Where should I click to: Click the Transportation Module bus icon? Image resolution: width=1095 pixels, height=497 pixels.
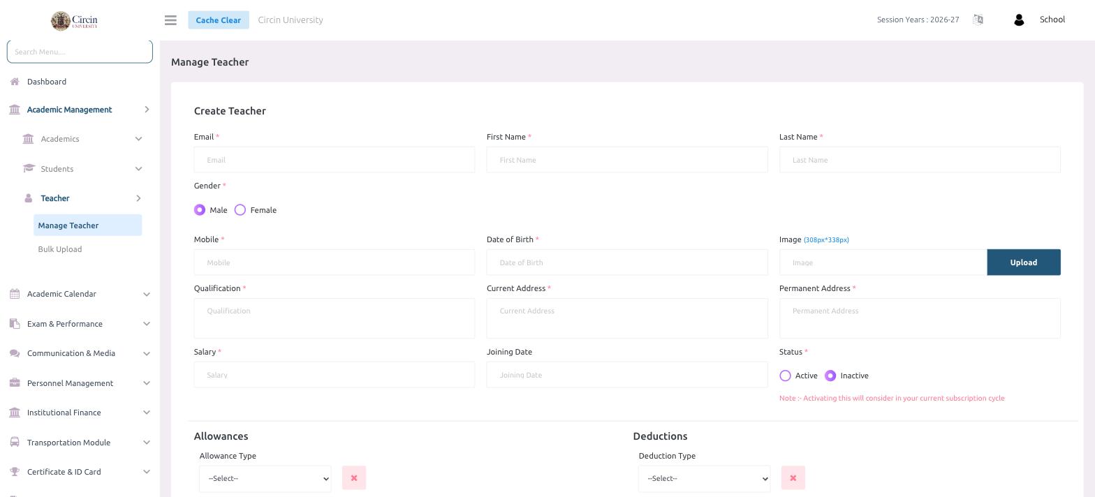point(15,443)
